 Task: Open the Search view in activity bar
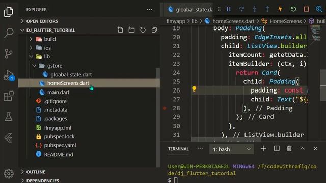pyautogui.click(x=9, y=33)
